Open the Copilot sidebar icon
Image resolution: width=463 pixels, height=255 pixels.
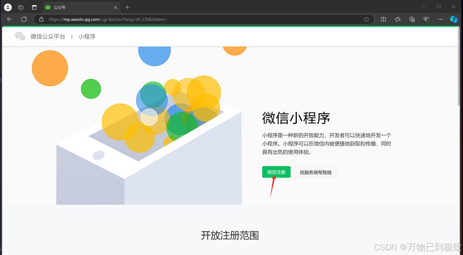coord(454,19)
